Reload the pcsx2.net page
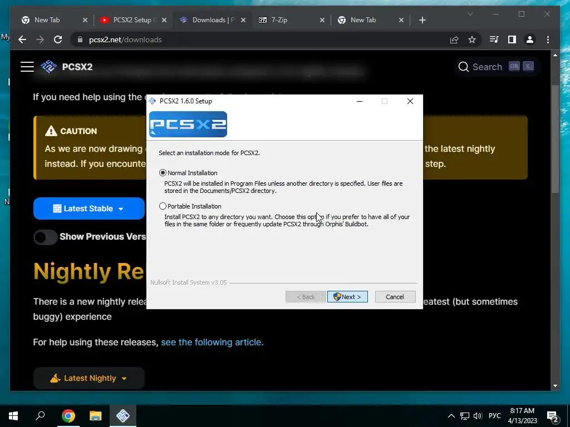This screenshot has width=570, height=427. [58, 39]
